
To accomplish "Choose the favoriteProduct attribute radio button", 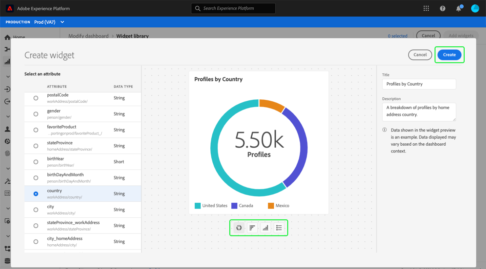I will (36, 130).
